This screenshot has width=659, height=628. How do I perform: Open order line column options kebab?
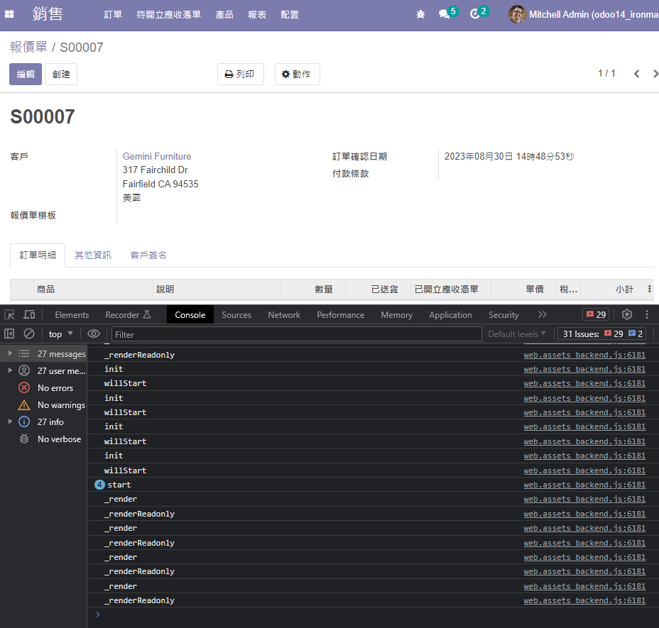pyautogui.click(x=649, y=289)
